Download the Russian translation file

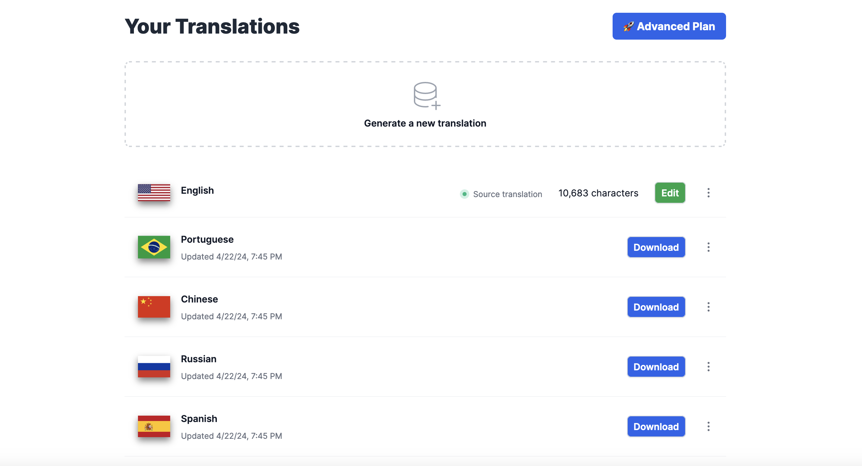656,367
